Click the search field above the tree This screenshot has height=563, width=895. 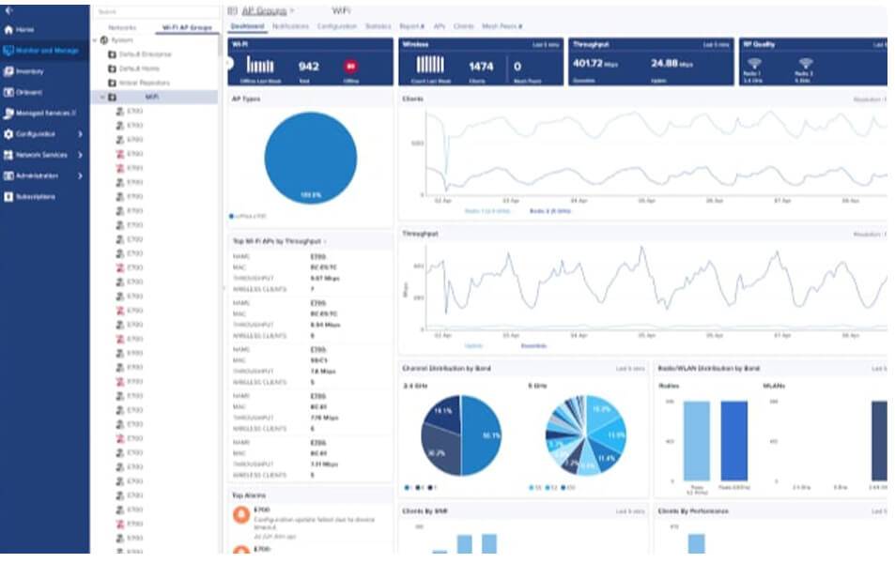click(x=156, y=11)
